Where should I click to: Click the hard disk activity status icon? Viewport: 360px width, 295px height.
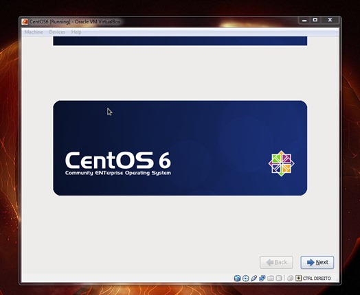click(237, 279)
